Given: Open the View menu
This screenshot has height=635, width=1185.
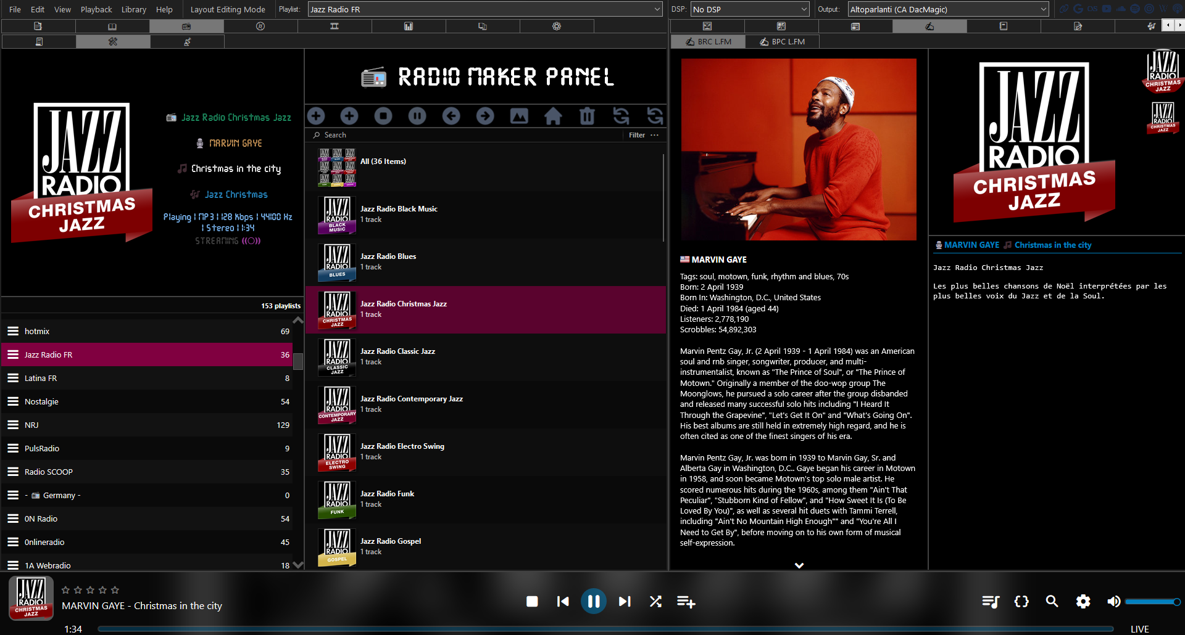Looking at the screenshot, I should click(62, 9).
